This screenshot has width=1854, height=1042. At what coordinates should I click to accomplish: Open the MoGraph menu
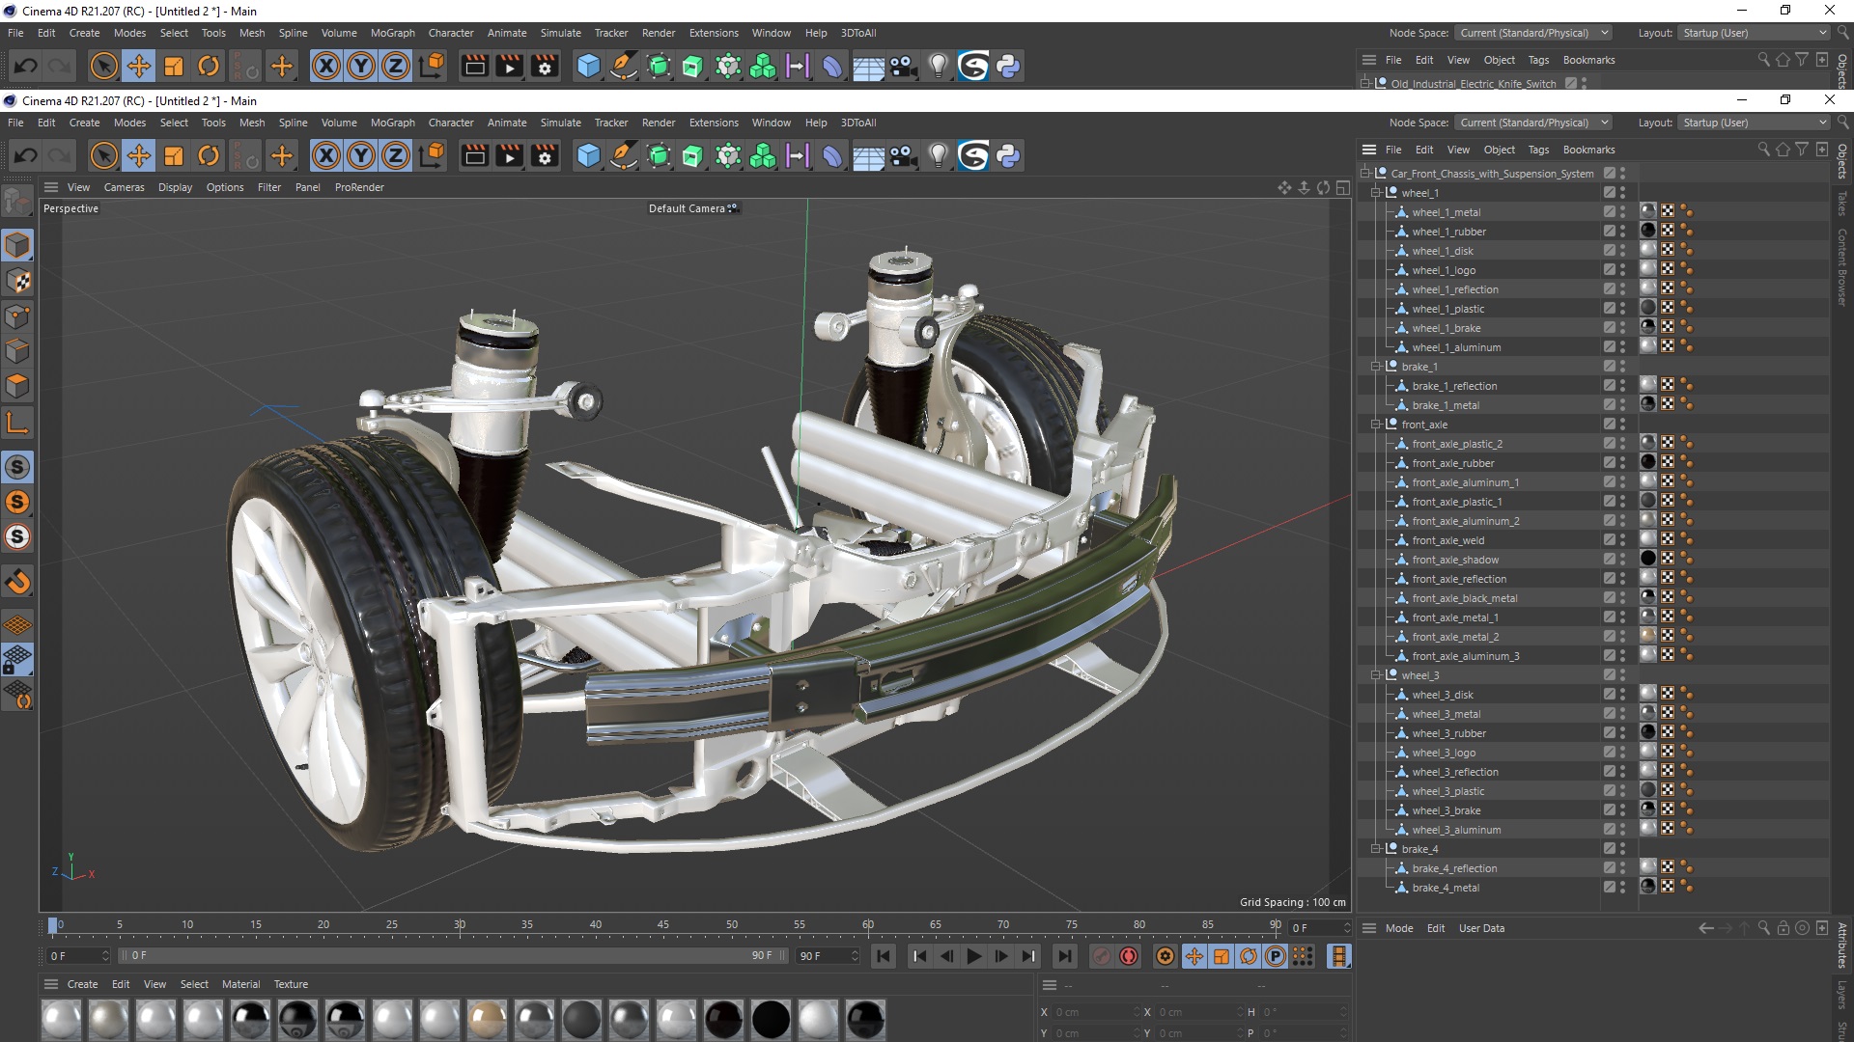click(x=392, y=123)
